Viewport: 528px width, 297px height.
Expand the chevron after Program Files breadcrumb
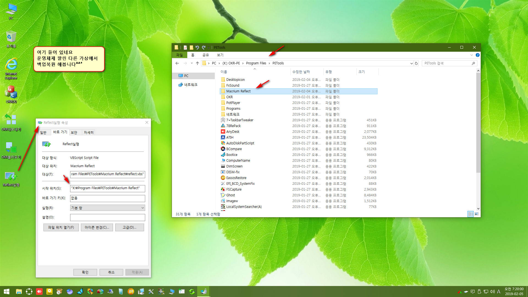point(269,63)
